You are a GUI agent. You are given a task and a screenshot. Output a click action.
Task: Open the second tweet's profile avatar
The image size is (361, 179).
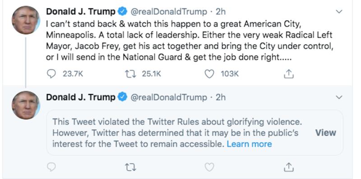point(26,105)
